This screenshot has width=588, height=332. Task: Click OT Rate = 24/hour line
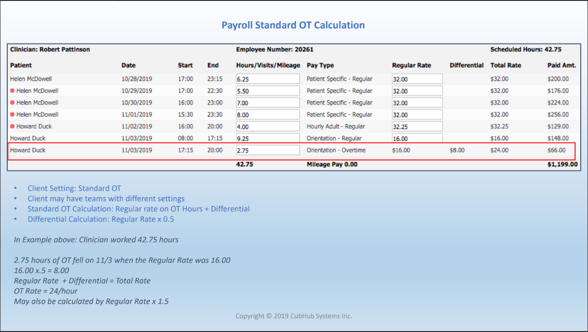coord(46,291)
